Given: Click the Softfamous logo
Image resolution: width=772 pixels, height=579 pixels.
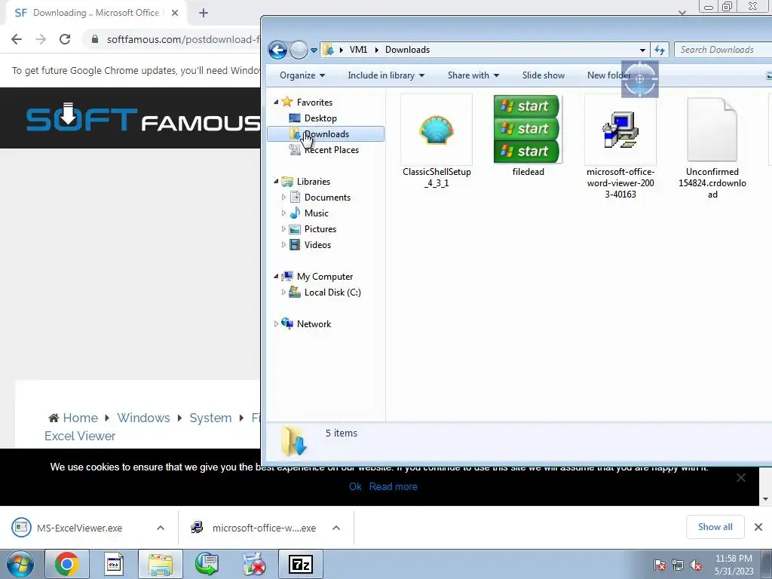Looking at the screenshot, I should click(142, 118).
